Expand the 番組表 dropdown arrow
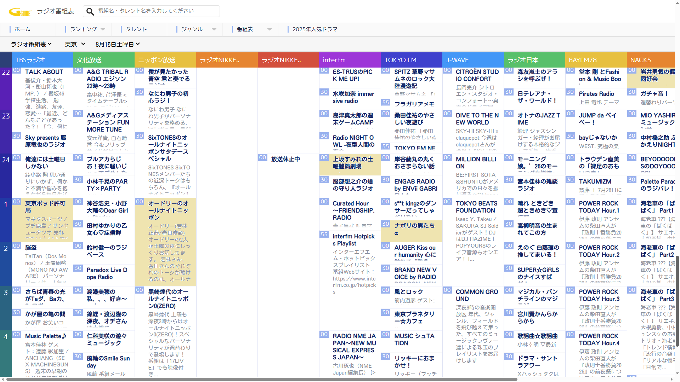The image size is (680, 382). (x=270, y=29)
